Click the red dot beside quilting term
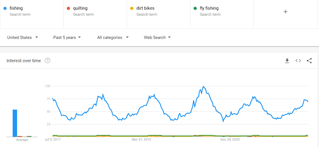 click(x=68, y=8)
